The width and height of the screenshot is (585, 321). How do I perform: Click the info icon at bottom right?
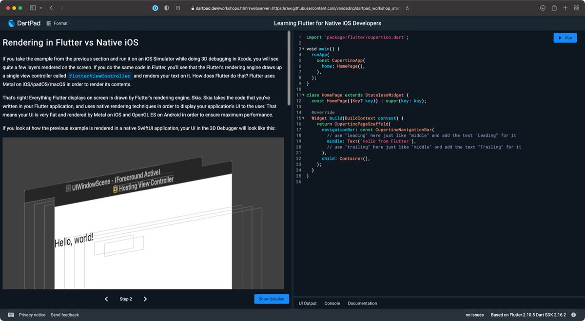coord(574,315)
